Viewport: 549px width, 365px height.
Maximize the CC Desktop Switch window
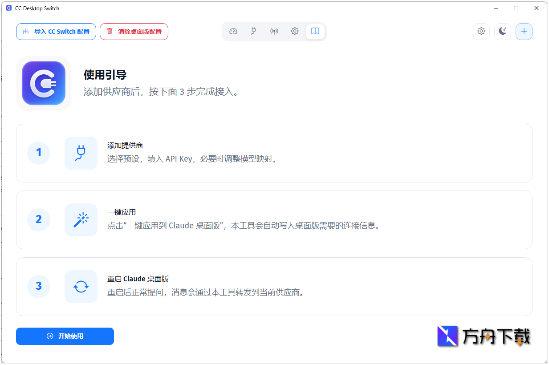click(516, 8)
